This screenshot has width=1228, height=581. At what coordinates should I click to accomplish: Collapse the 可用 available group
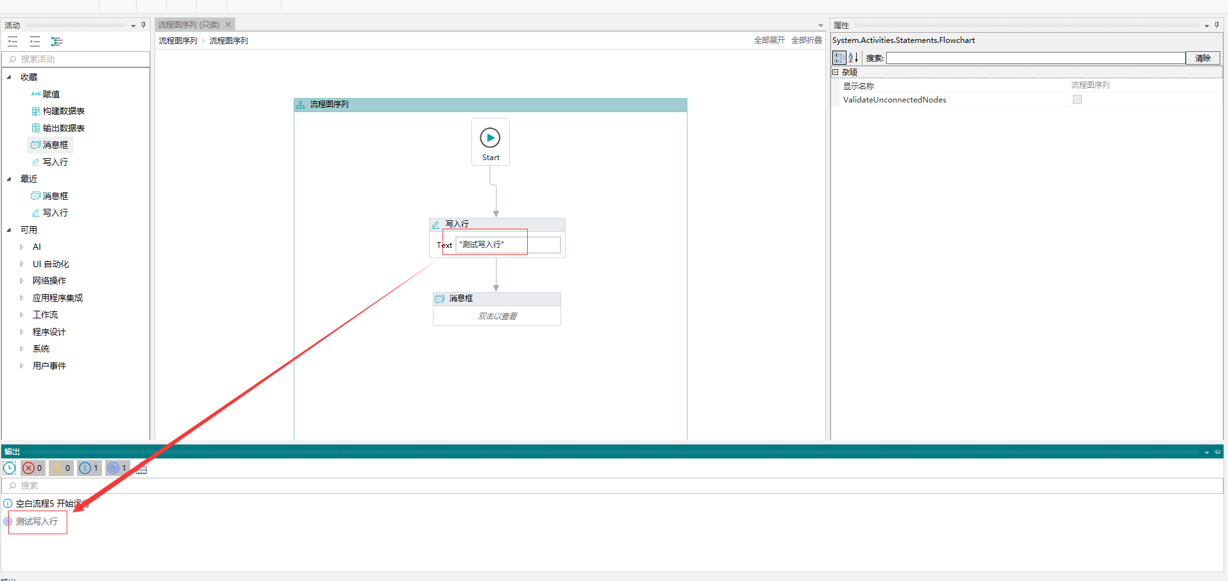9,230
